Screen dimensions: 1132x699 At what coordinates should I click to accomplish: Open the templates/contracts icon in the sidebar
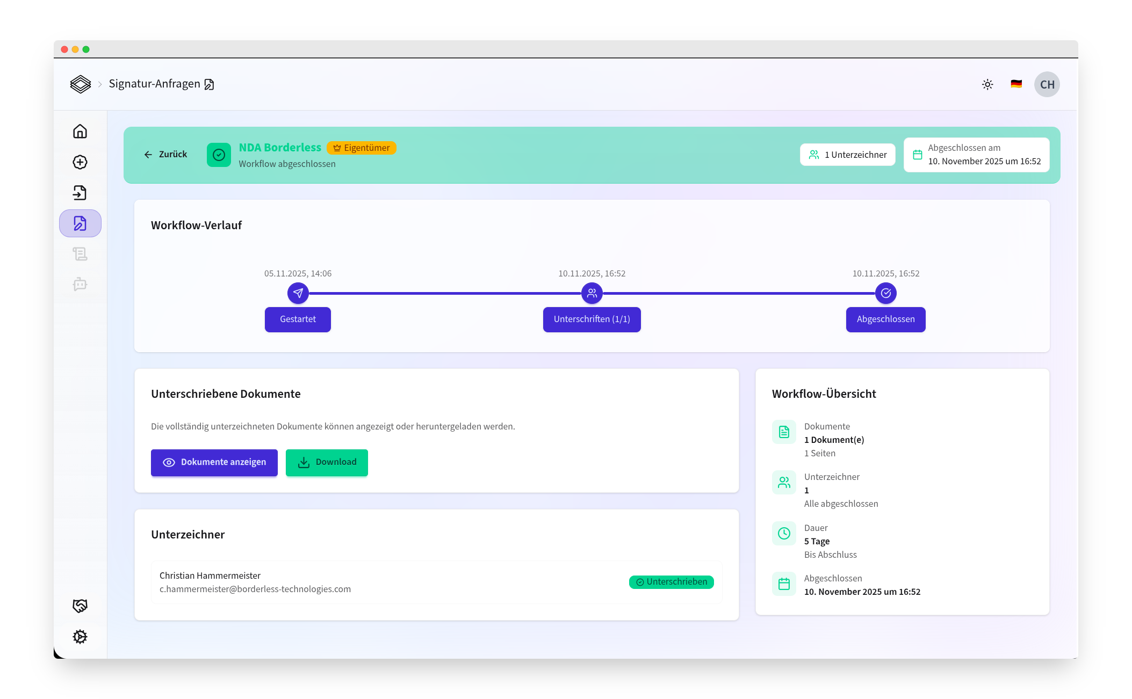(x=80, y=254)
